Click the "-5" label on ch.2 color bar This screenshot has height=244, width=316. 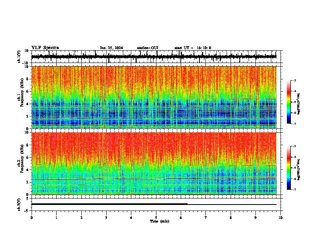(x=294, y=168)
